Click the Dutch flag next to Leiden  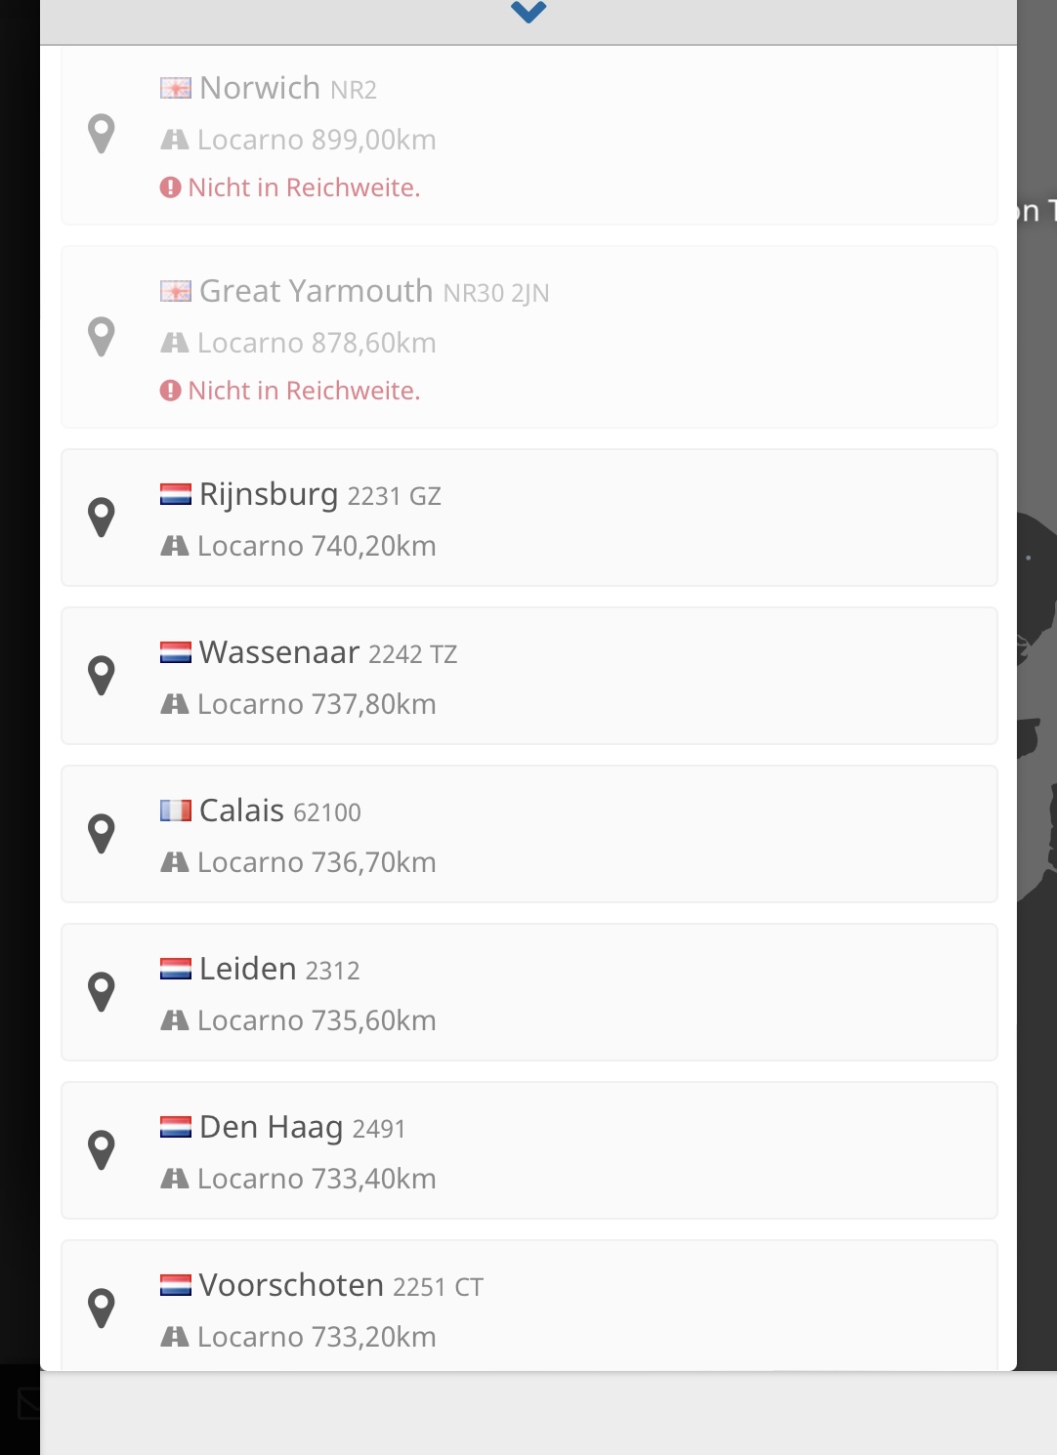[176, 969]
